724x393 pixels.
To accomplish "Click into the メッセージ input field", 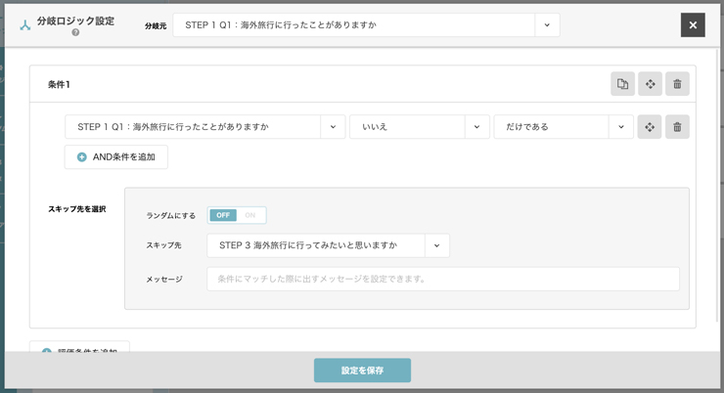I will pos(442,279).
